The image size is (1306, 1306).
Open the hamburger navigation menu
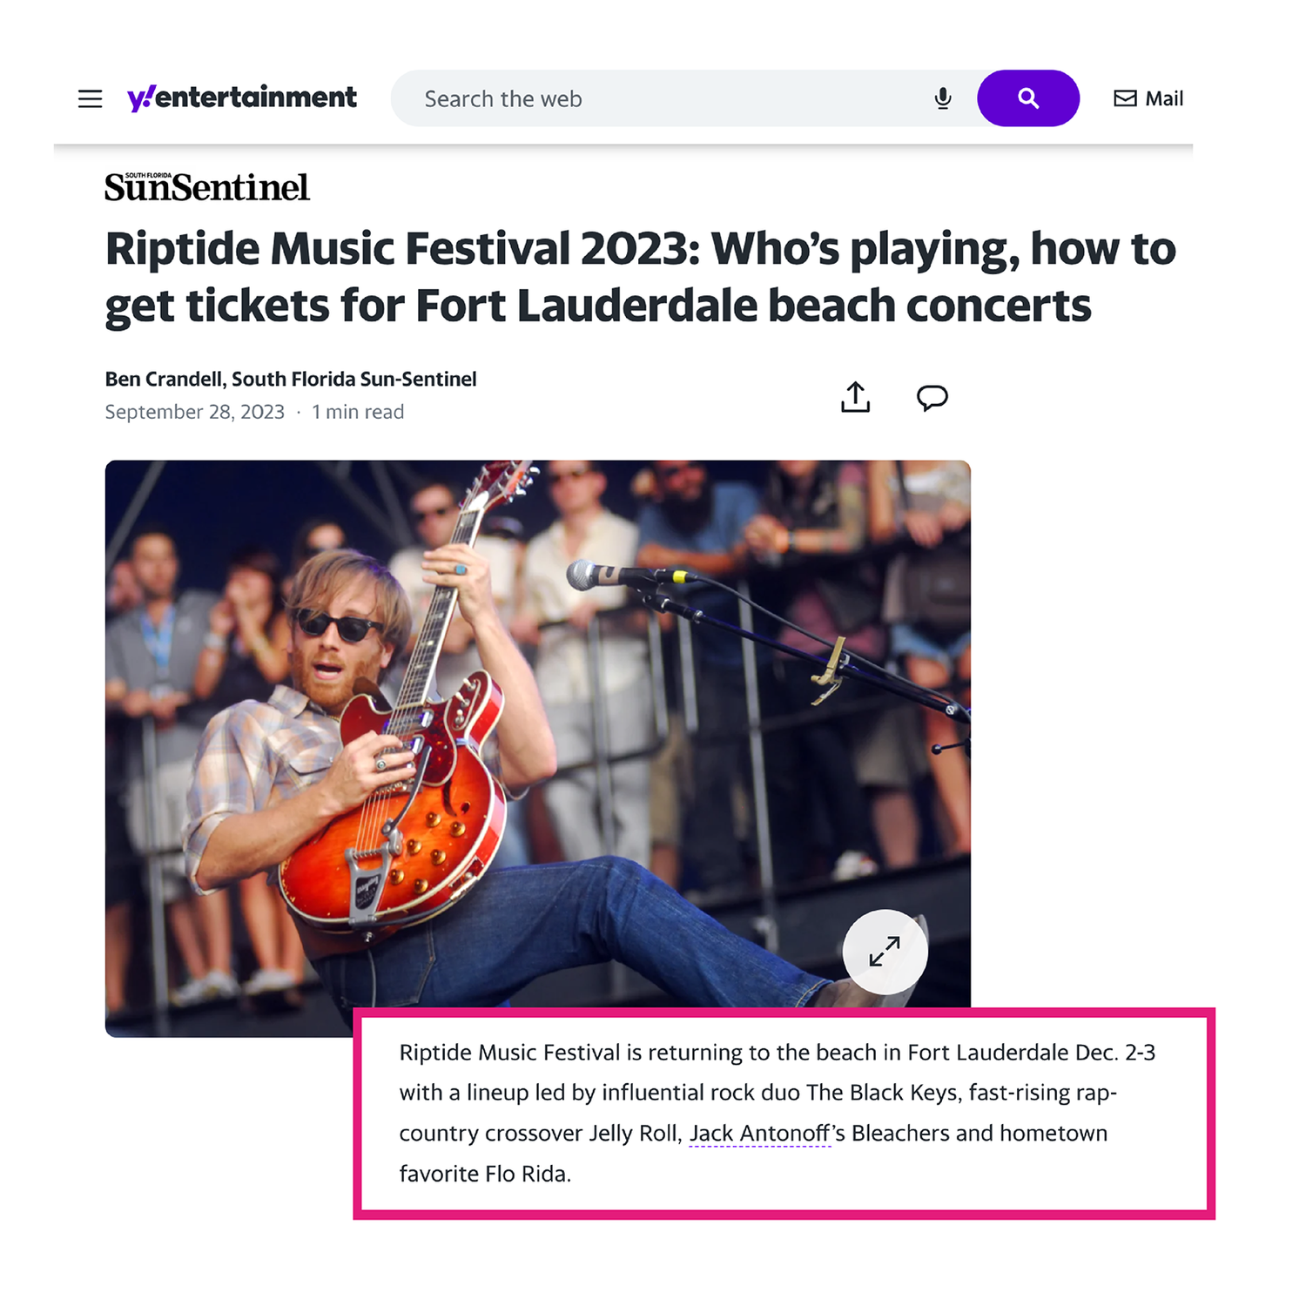coord(90,98)
